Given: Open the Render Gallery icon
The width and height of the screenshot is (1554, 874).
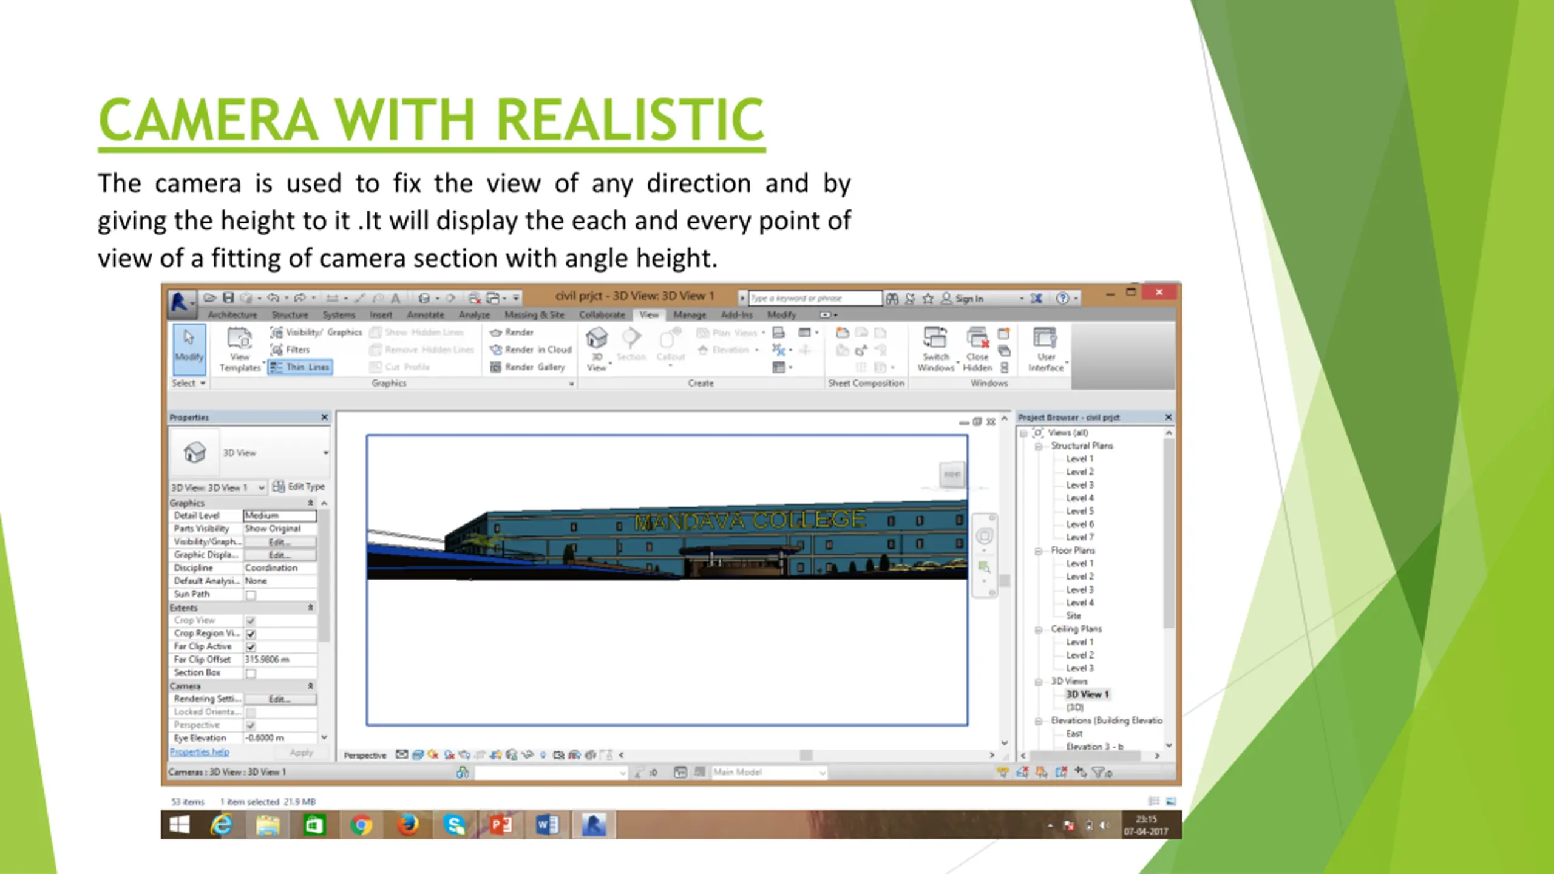Looking at the screenshot, I should click(x=496, y=367).
